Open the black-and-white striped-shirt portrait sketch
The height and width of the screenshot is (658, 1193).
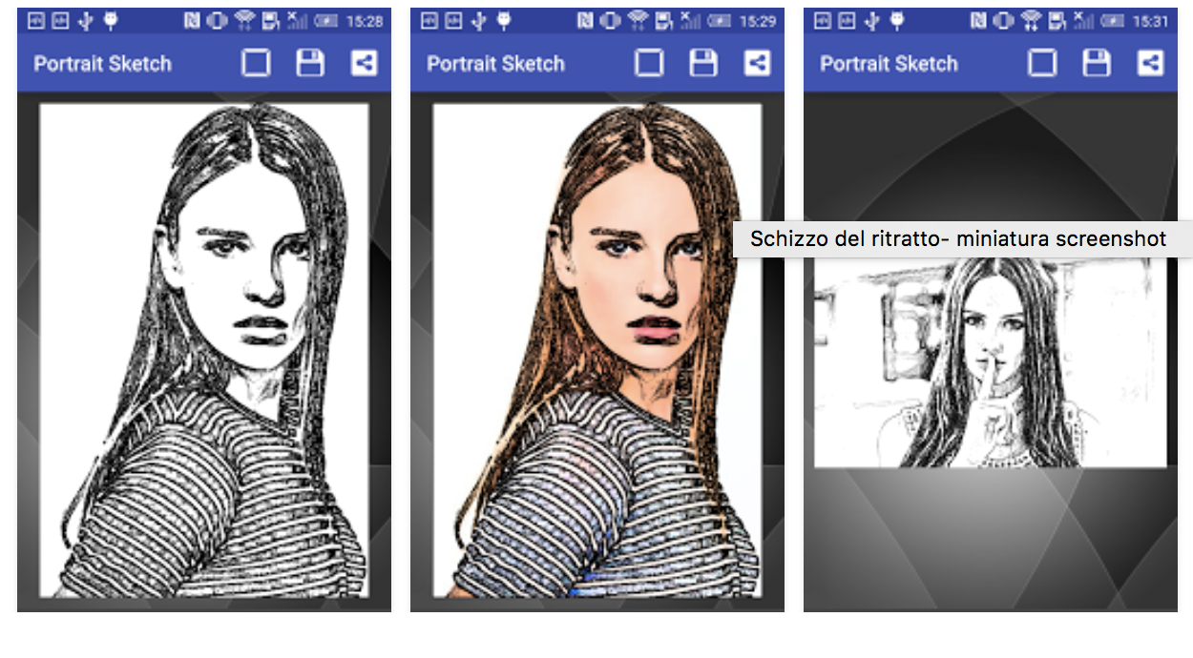tap(204, 350)
